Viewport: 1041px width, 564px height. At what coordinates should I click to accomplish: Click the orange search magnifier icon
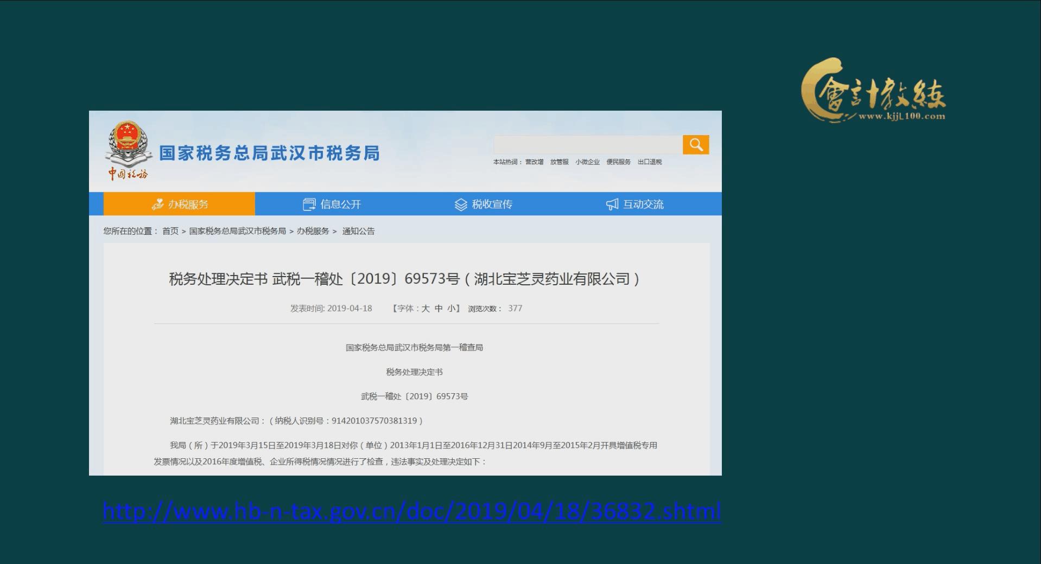(696, 145)
